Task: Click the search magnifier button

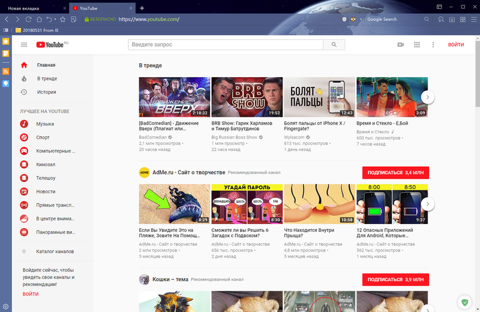Action: tap(334, 45)
